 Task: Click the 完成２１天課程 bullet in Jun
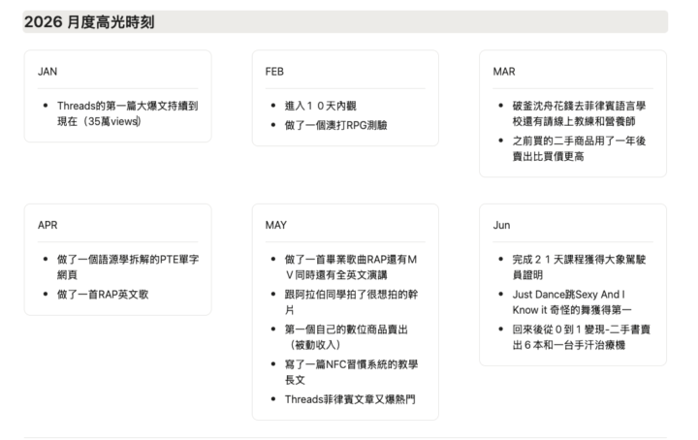tap(579, 267)
